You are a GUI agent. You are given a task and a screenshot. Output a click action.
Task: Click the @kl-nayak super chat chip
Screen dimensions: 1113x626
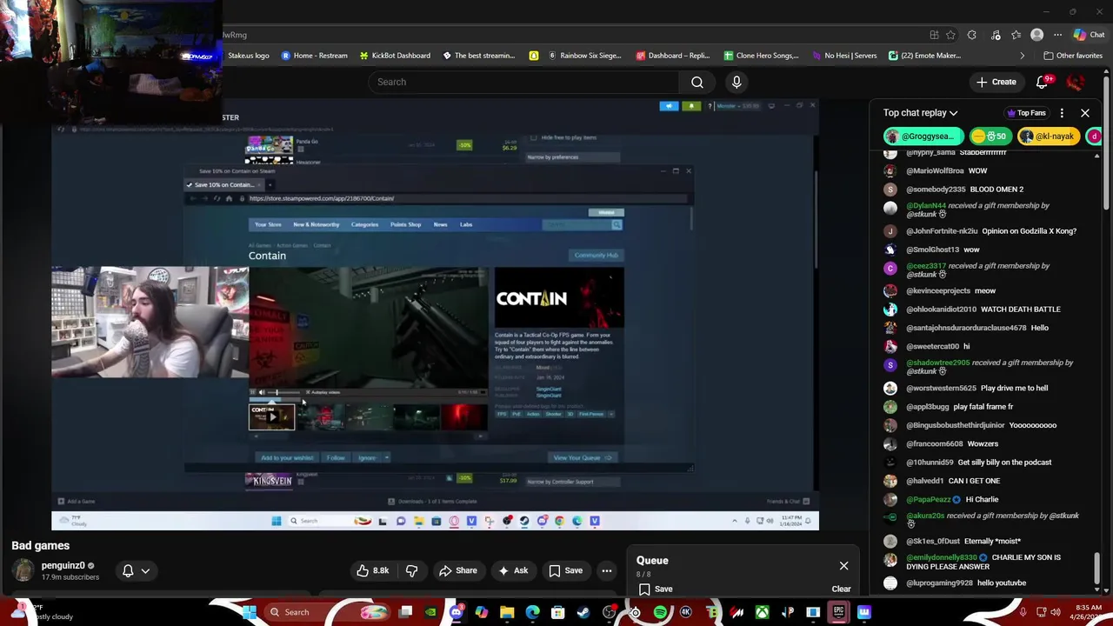[x=1049, y=136]
